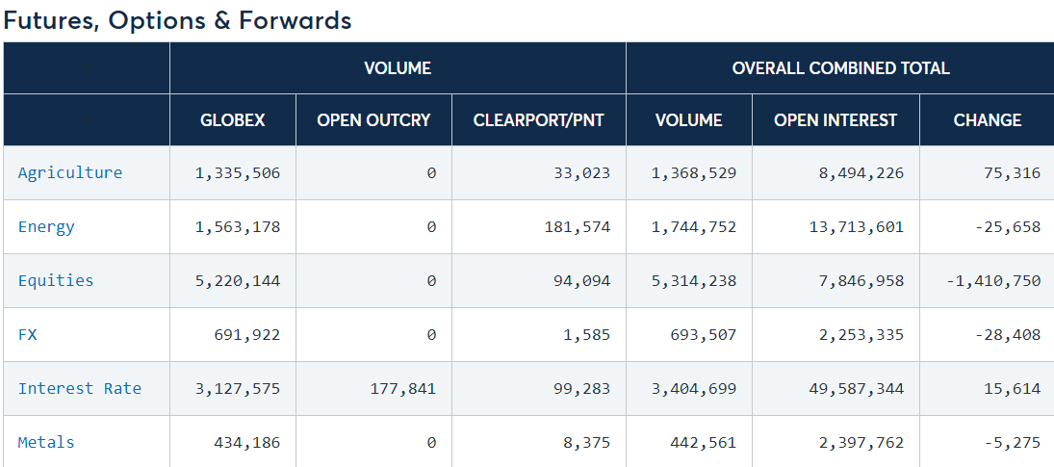
Task: Select Metals total volume 442,561
Action: [703, 442]
